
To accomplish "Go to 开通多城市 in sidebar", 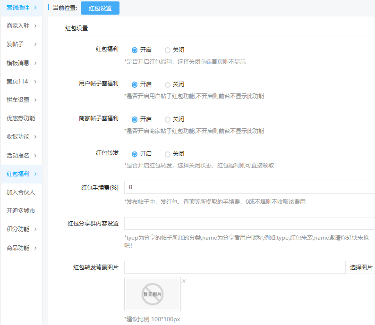I will tap(22, 211).
